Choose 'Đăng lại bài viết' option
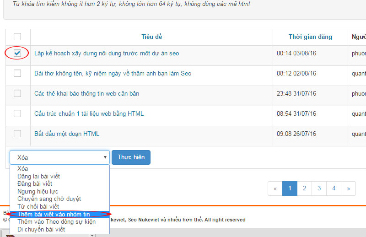This screenshot has height=237, width=366. (59, 176)
